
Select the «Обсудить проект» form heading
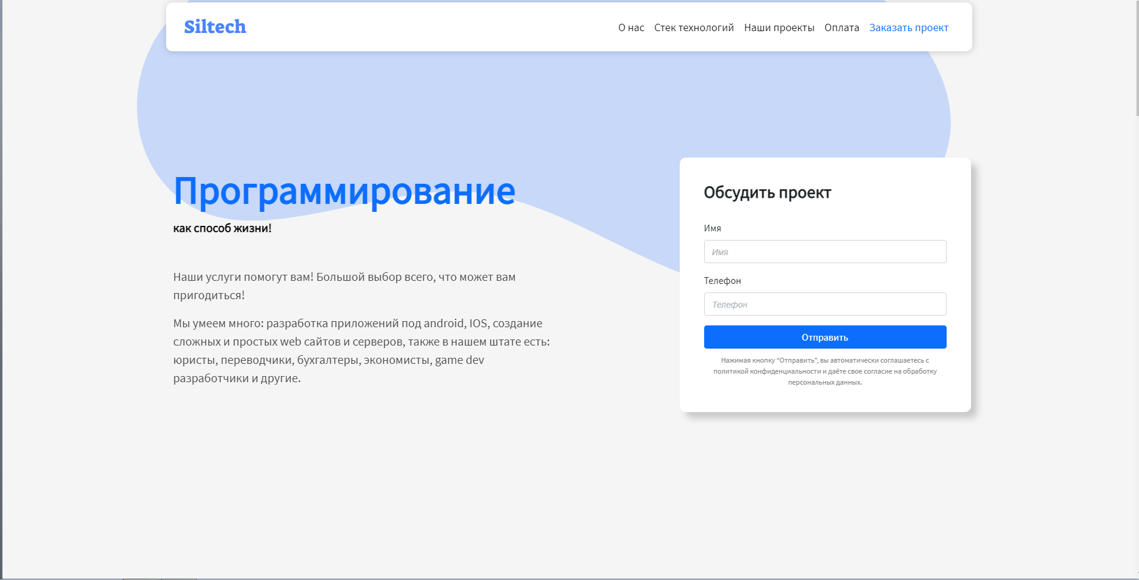point(768,192)
